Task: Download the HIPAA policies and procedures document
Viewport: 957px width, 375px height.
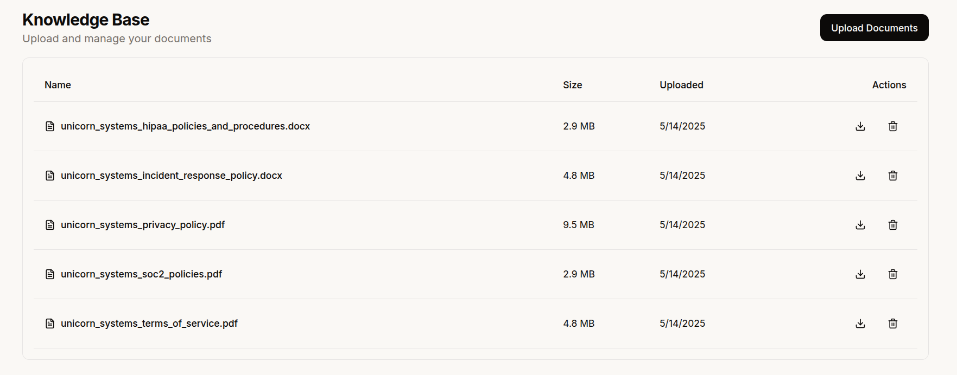Action: (860, 126)
